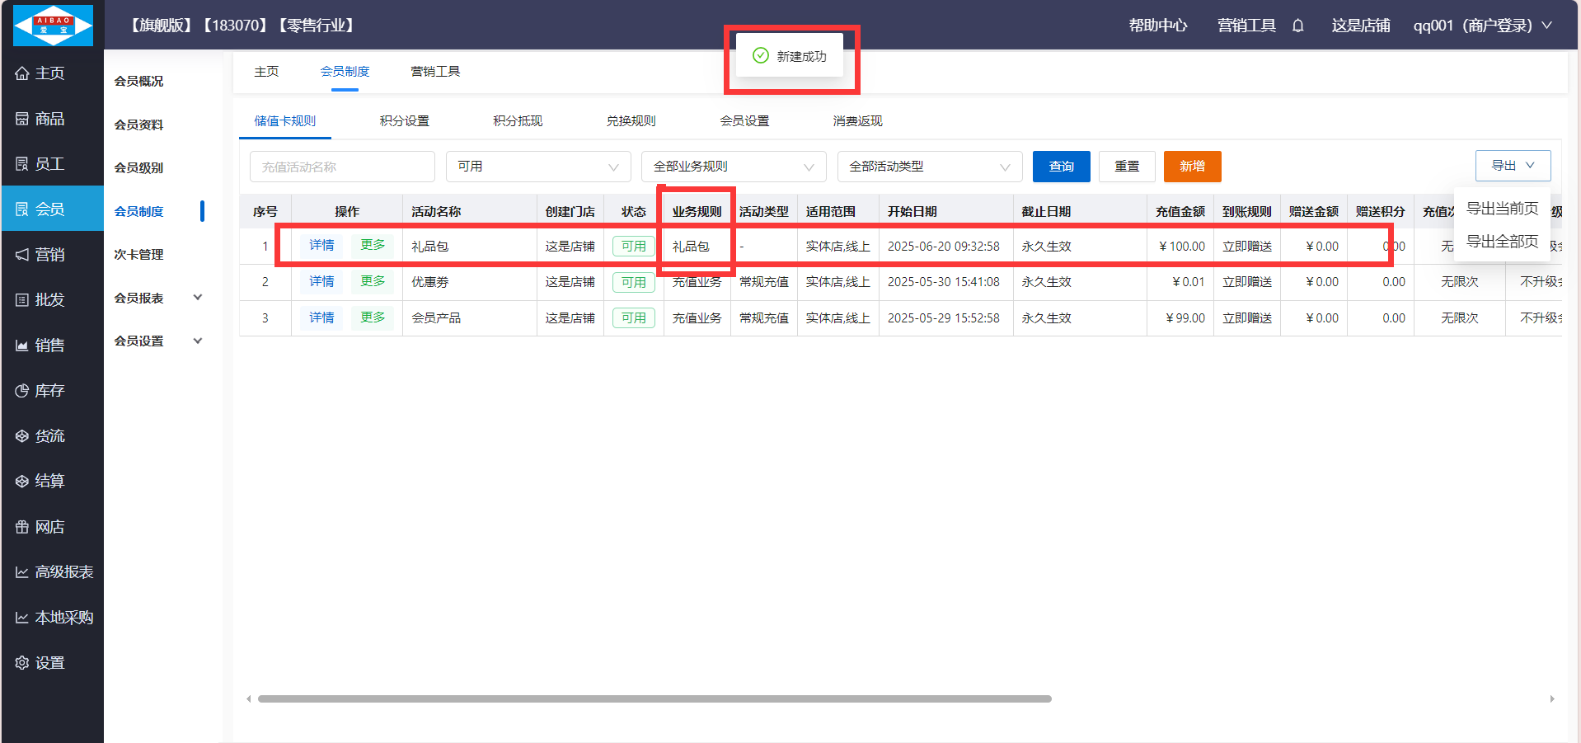
Task: Switch to the 积分设置 tab
Action: (404, 121)
